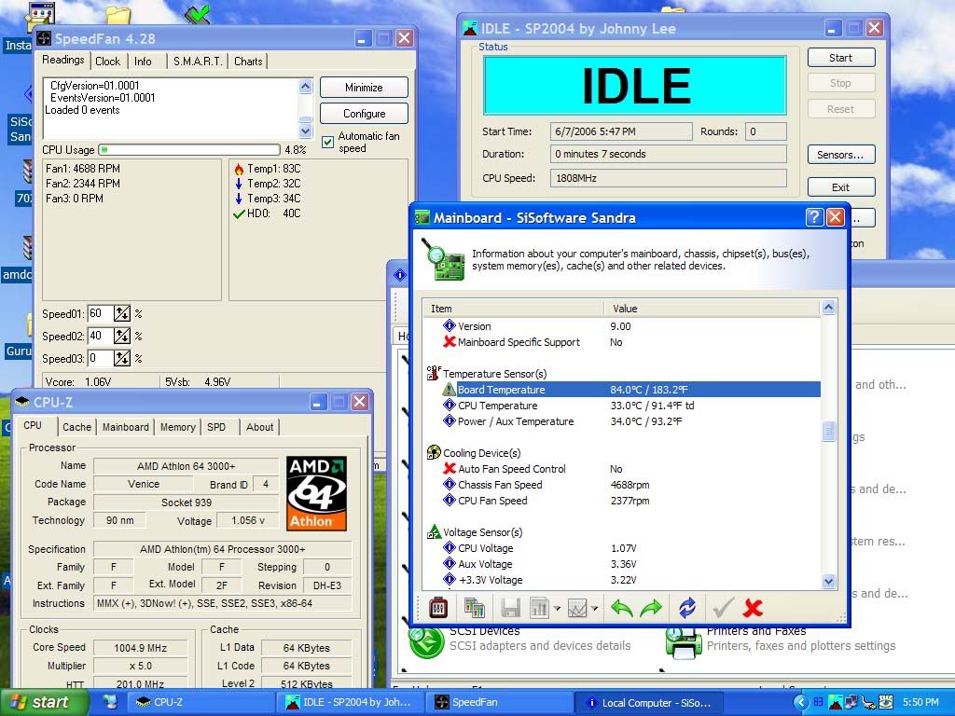955x716 pixels.
Task: Toggle the Automatic fan speed checkbox
Action: click(327, 142)
